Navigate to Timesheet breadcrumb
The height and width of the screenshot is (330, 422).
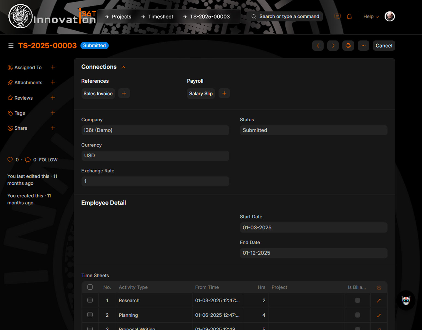(161, 17)
